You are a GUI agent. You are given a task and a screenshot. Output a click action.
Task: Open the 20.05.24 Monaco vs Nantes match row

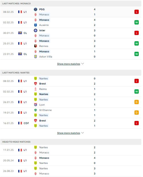coord(71,160)
